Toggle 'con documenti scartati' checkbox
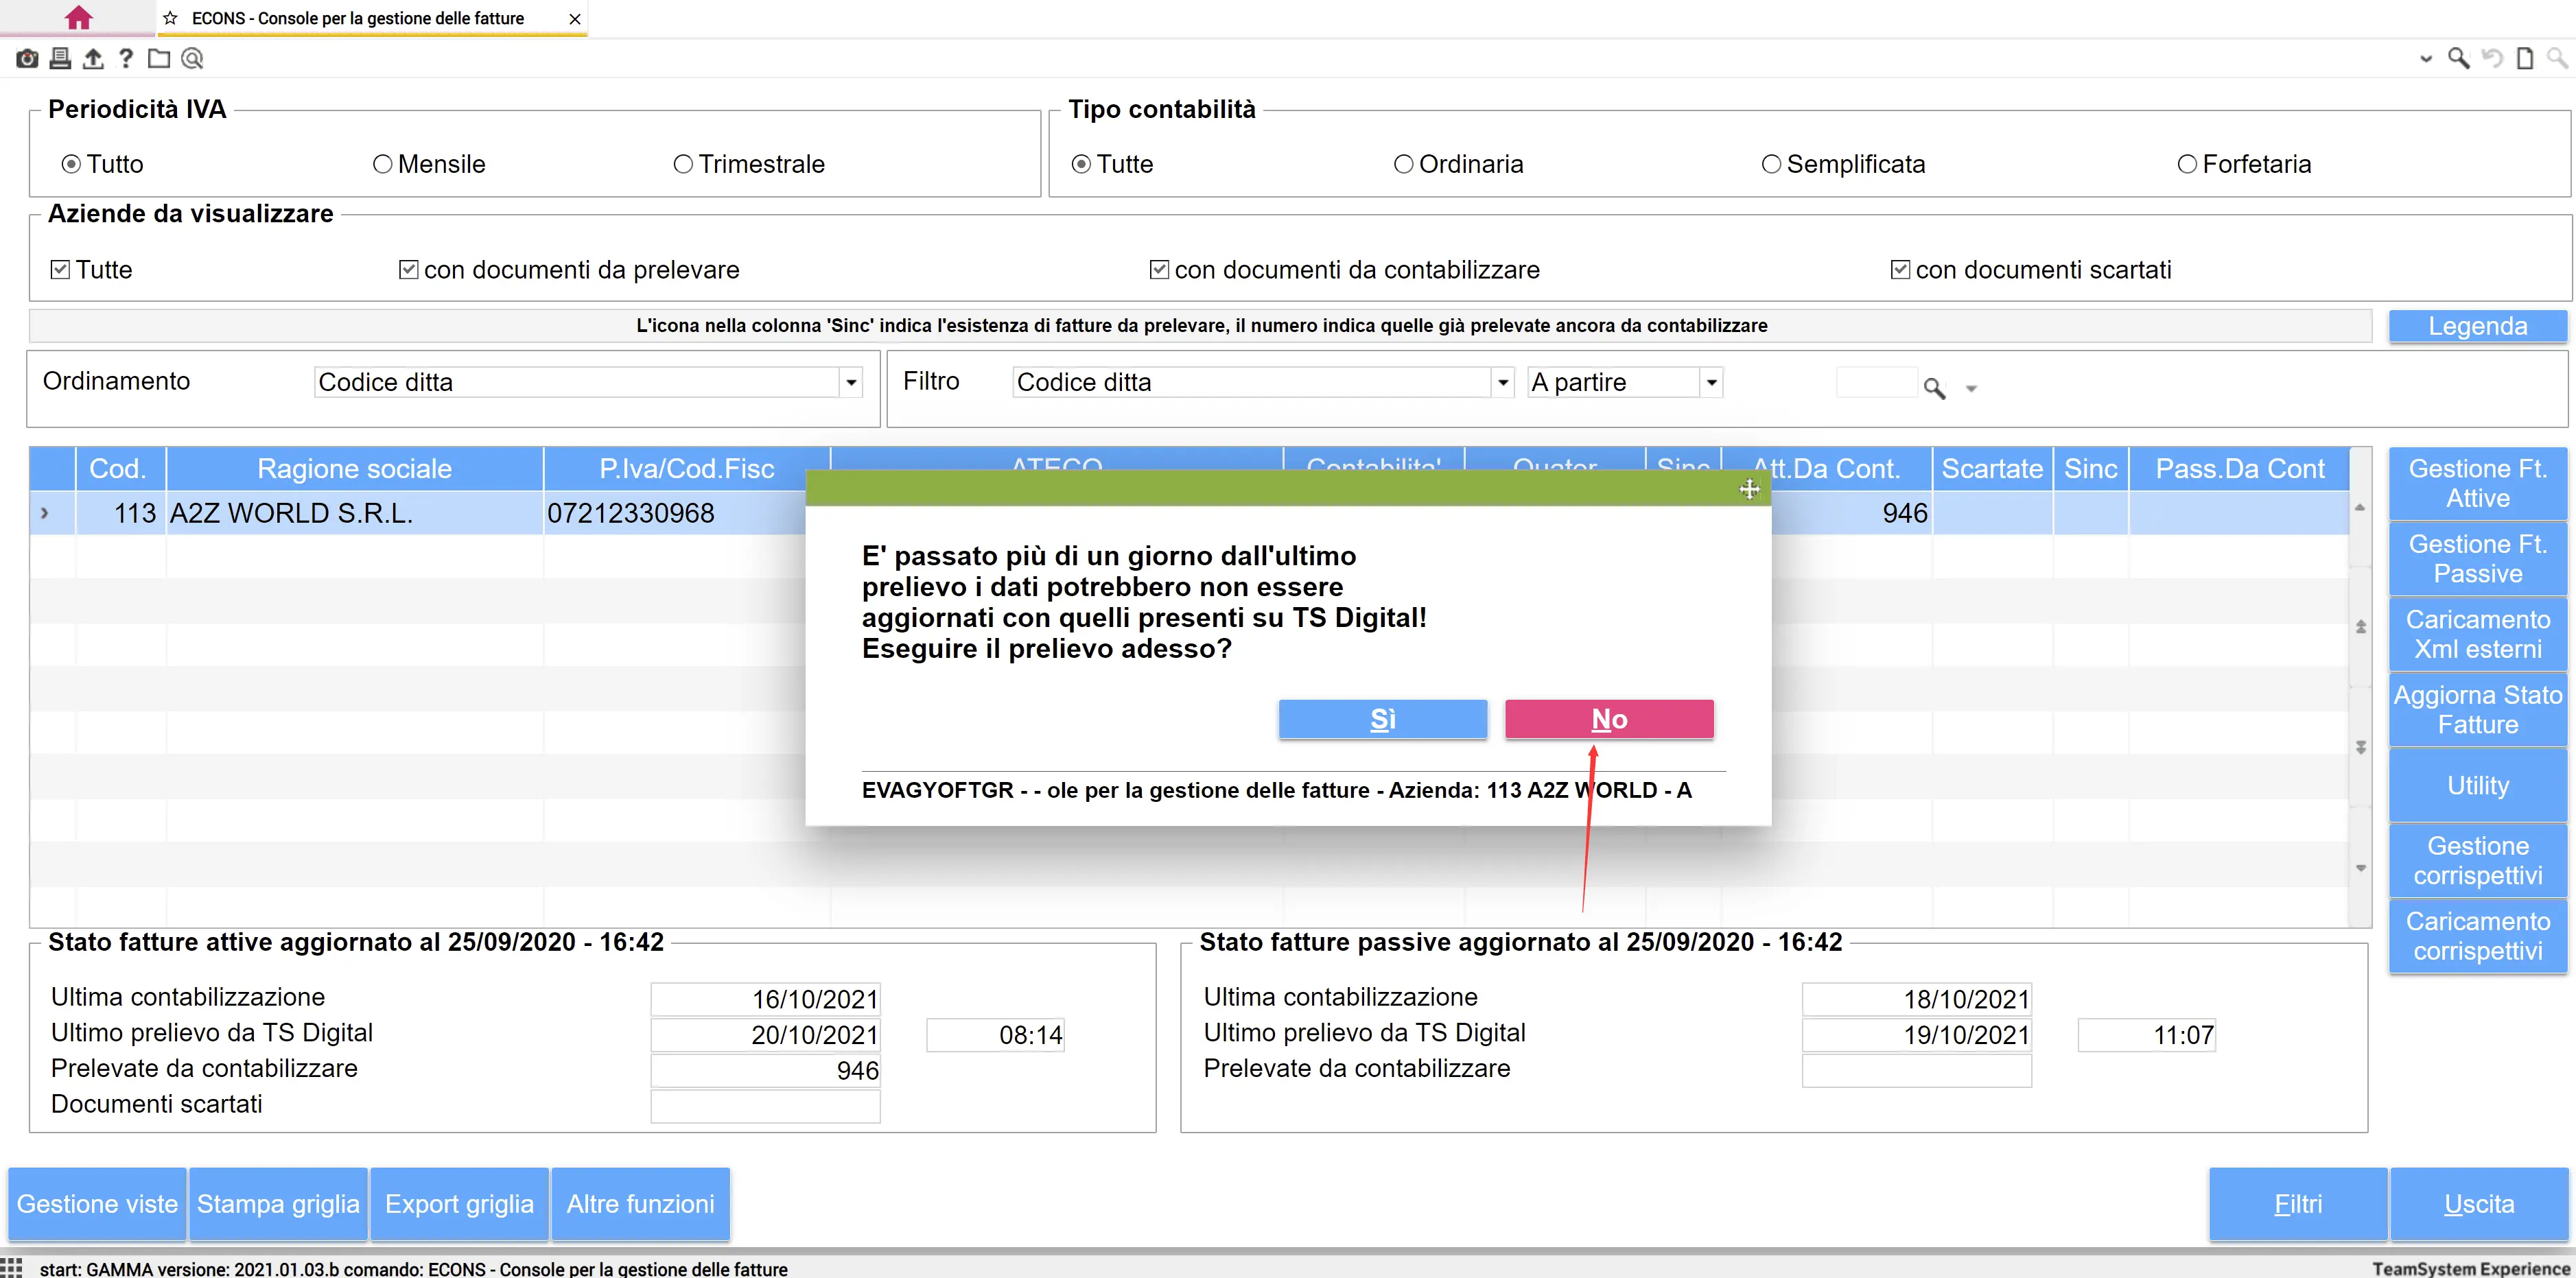 coord(1900,270)
